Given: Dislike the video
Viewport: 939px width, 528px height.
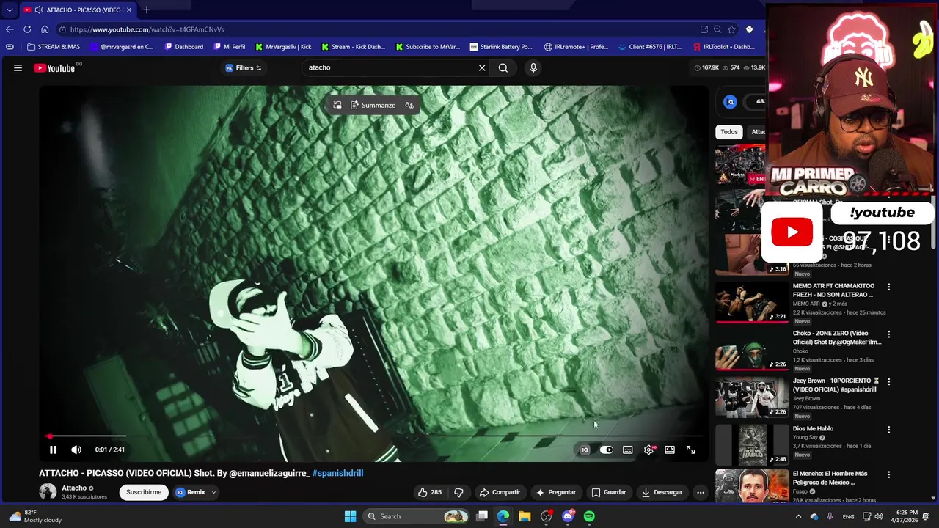Looking at the screenshot, I should [x=459, y=492].
